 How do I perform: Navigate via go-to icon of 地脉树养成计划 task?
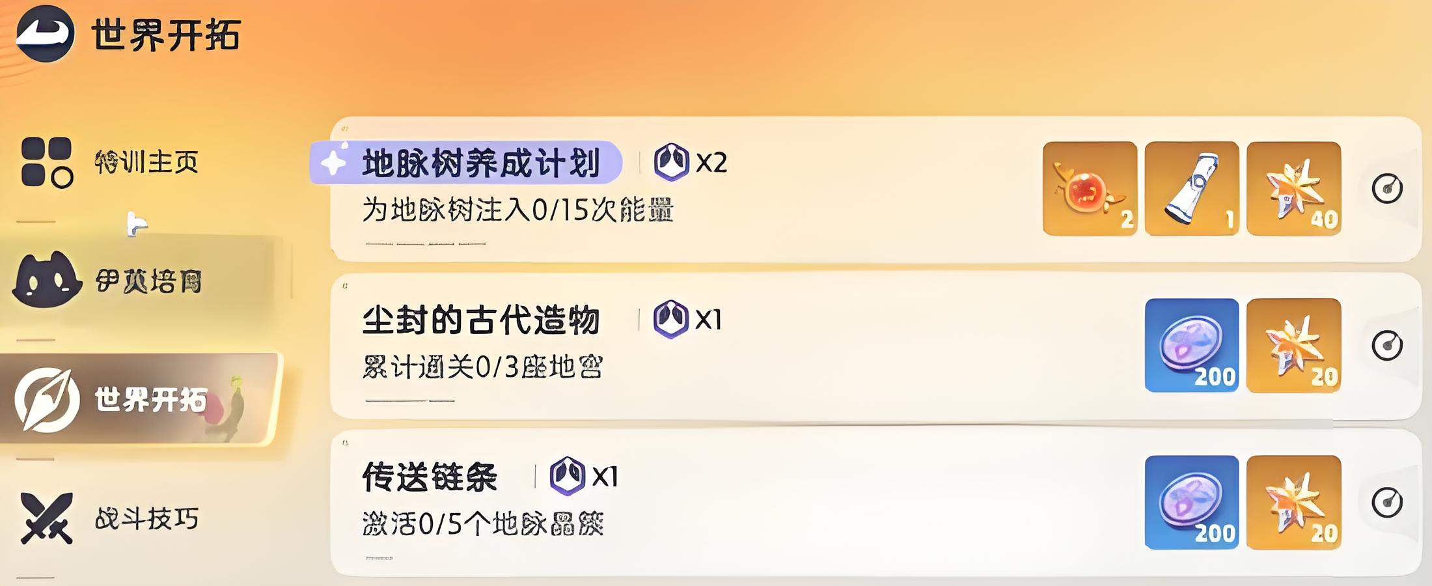(1387, 189)
